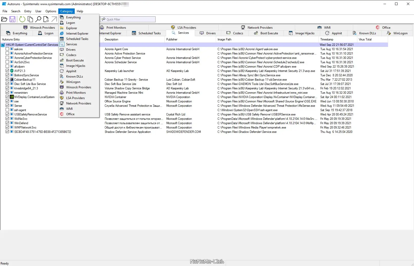Enable the aakore service checkbox

click(x=7, y=49)
